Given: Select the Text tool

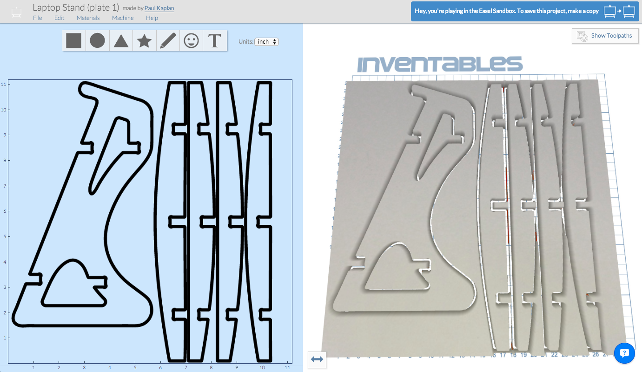Looking at the screenshot, I should [x=214, y=41].
